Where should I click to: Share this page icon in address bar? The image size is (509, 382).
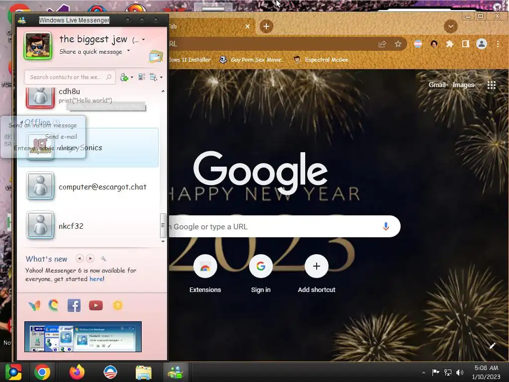(382, 44)
